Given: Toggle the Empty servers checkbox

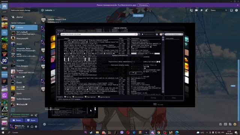Looking at the screenshot, I should pos(65,97).
